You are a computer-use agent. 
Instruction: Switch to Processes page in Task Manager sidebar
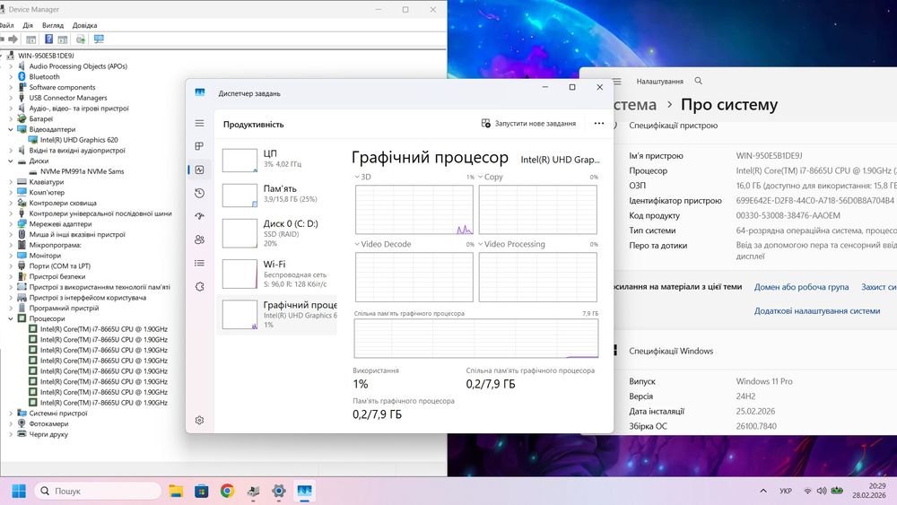[x=199, y=146]
